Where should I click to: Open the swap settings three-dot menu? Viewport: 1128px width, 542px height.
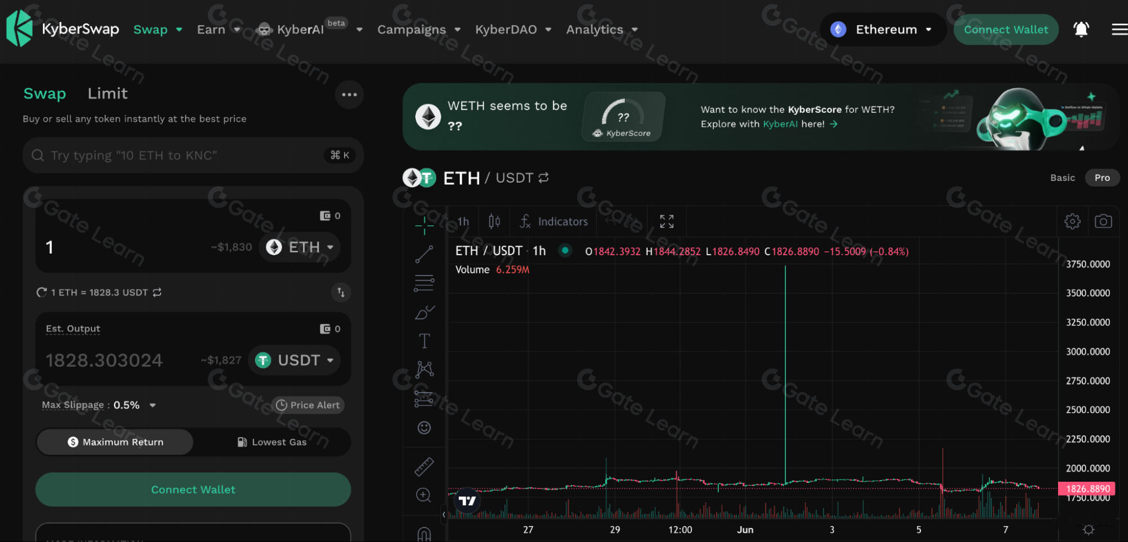pyautogui.click(x=349, y=95)
